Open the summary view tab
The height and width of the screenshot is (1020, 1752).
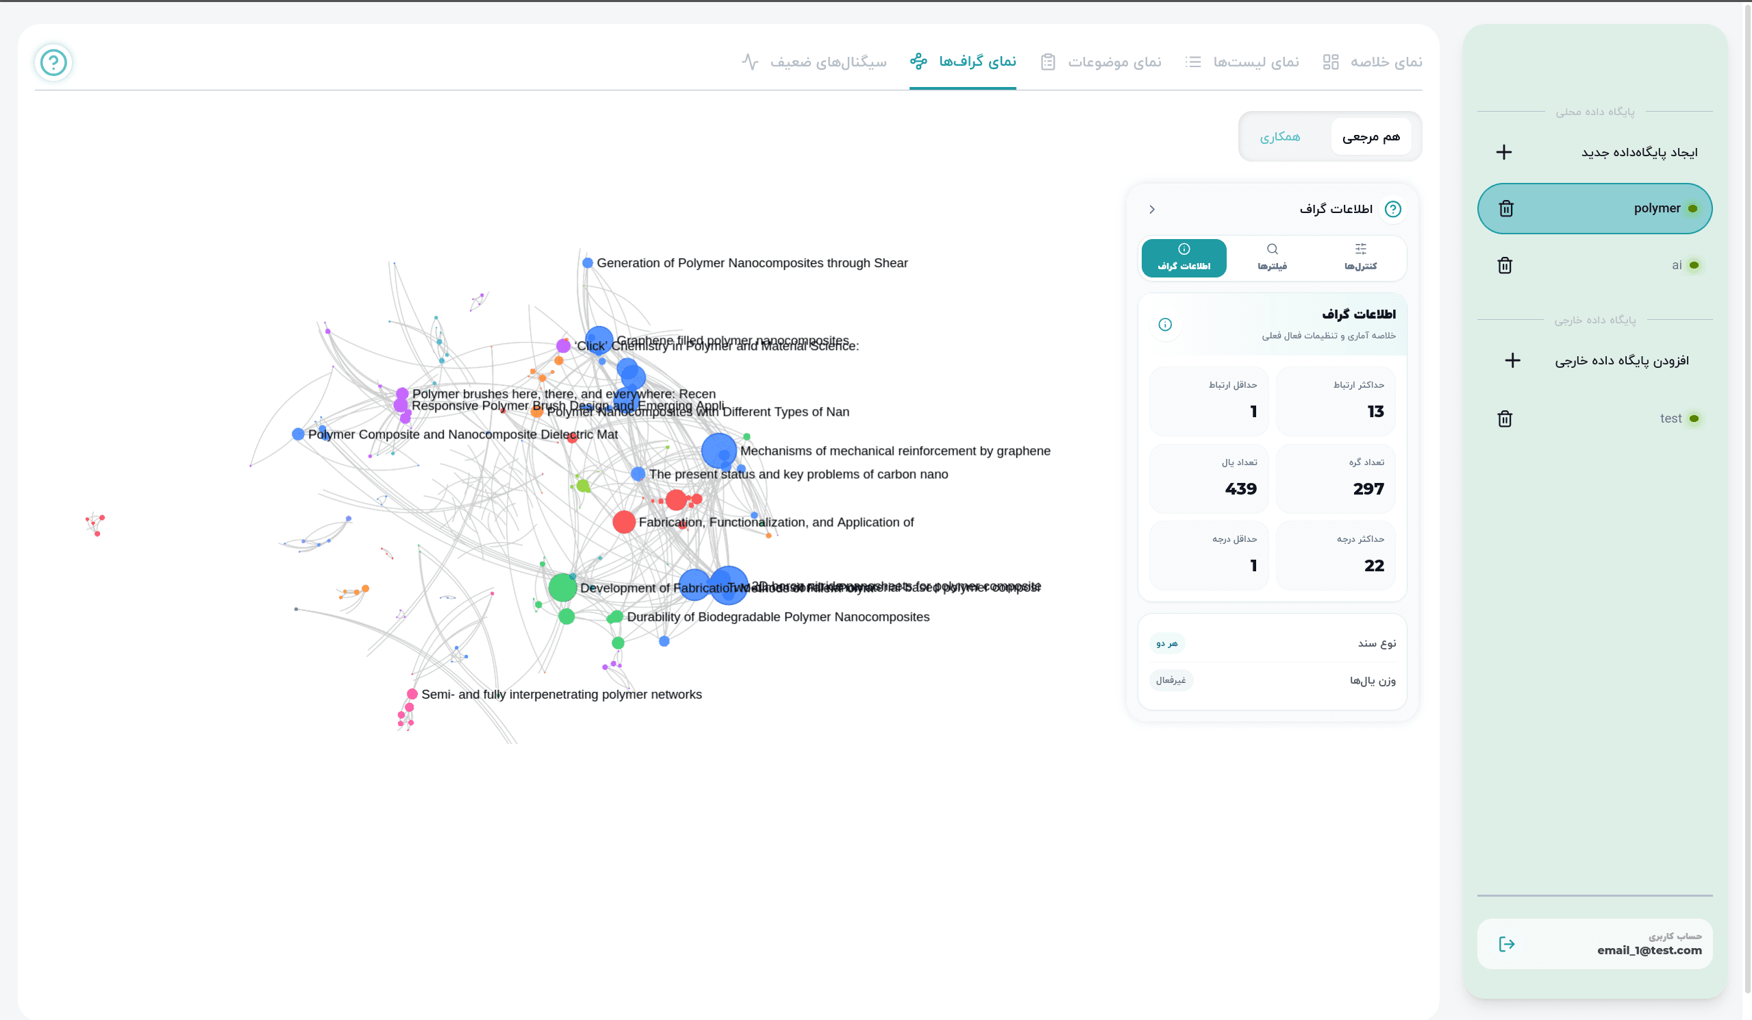pyautogui.click(x=1372, y=62)
